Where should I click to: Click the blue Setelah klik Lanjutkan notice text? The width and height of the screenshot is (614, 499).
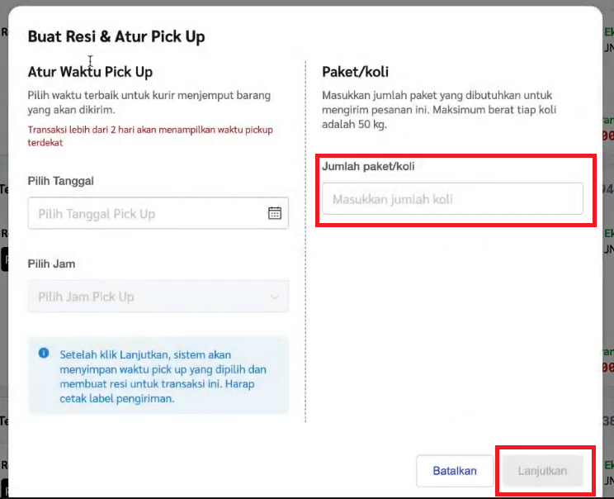pos(163,376)
